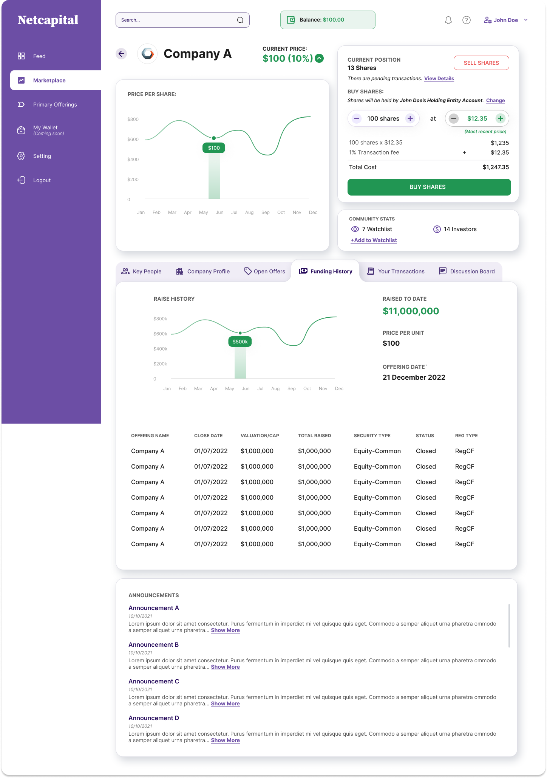Image resolution: width=547 pixels, height=778 pixels.
Task: Click Change holding account link
Action: click(495, 101)
